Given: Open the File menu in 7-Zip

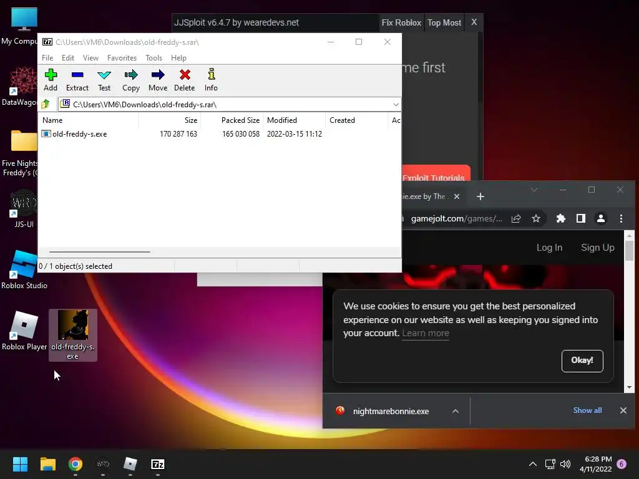Looking at the screenshot, I should 47,58.
